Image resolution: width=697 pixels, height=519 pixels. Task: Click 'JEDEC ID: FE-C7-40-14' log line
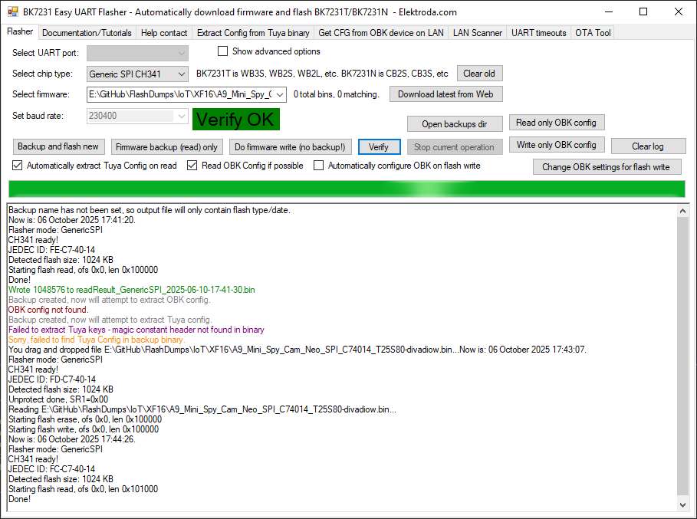[51, 250]
